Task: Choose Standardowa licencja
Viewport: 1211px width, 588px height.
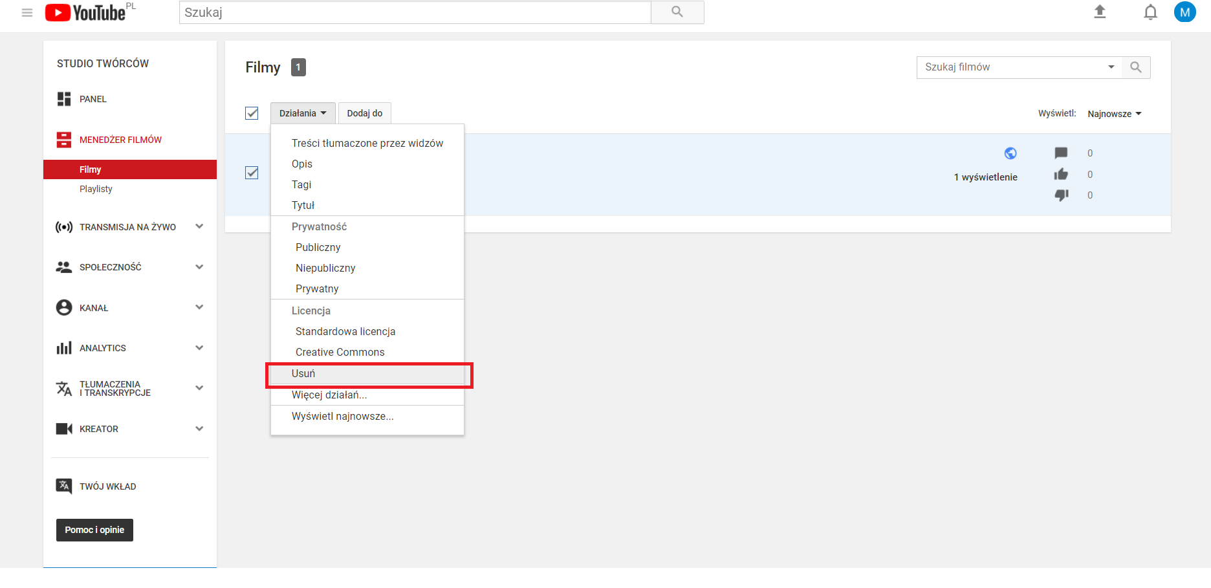Action: tap(367, 331)
